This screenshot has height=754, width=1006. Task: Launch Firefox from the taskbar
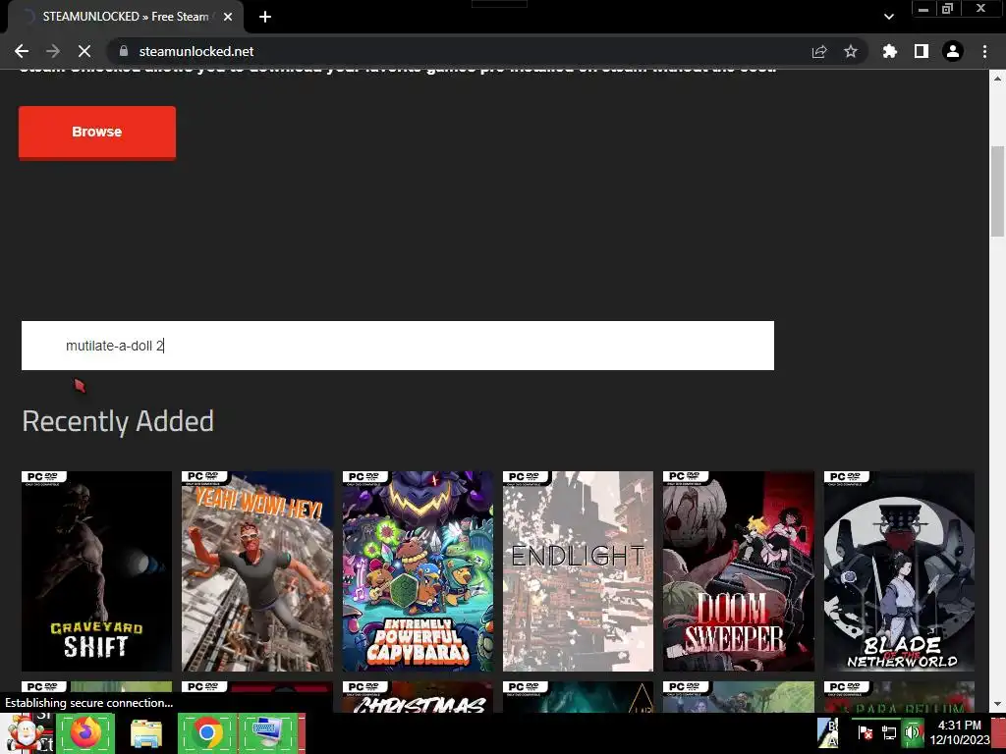tap(86, 732)
